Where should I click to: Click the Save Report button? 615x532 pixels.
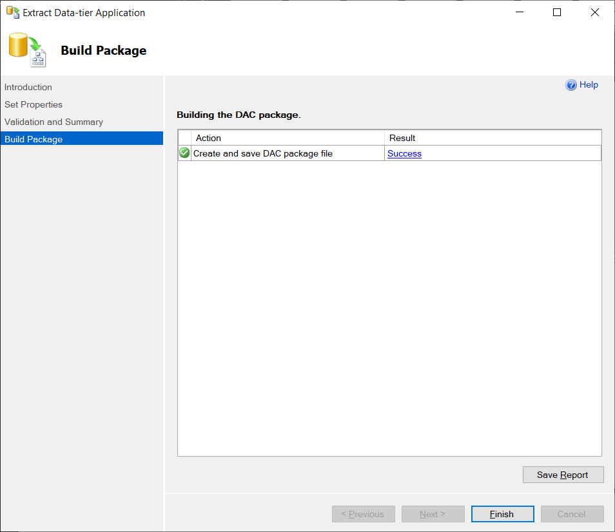[563, 474]
